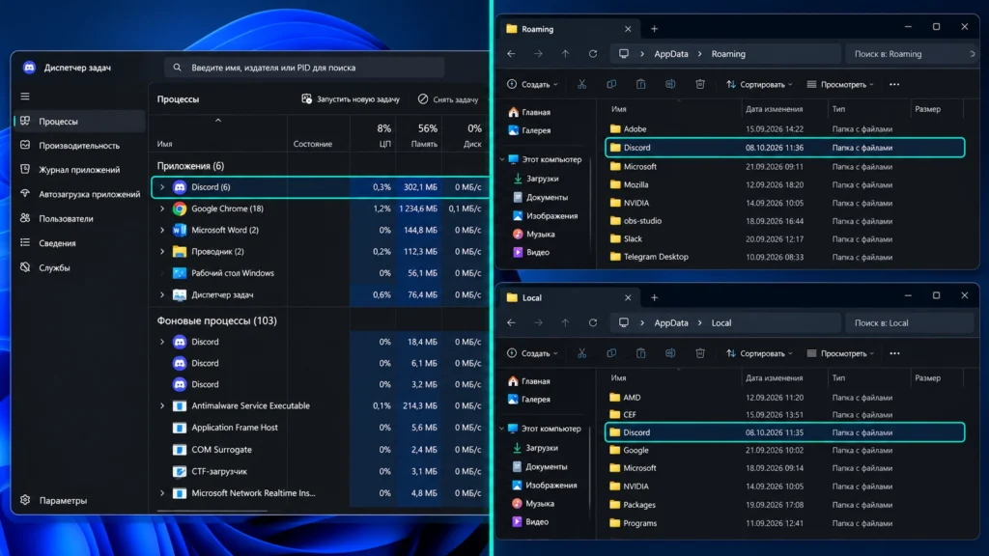Click Снять задачу button
The width and height of the screenshot is (989, 556).
pos(448,99)
